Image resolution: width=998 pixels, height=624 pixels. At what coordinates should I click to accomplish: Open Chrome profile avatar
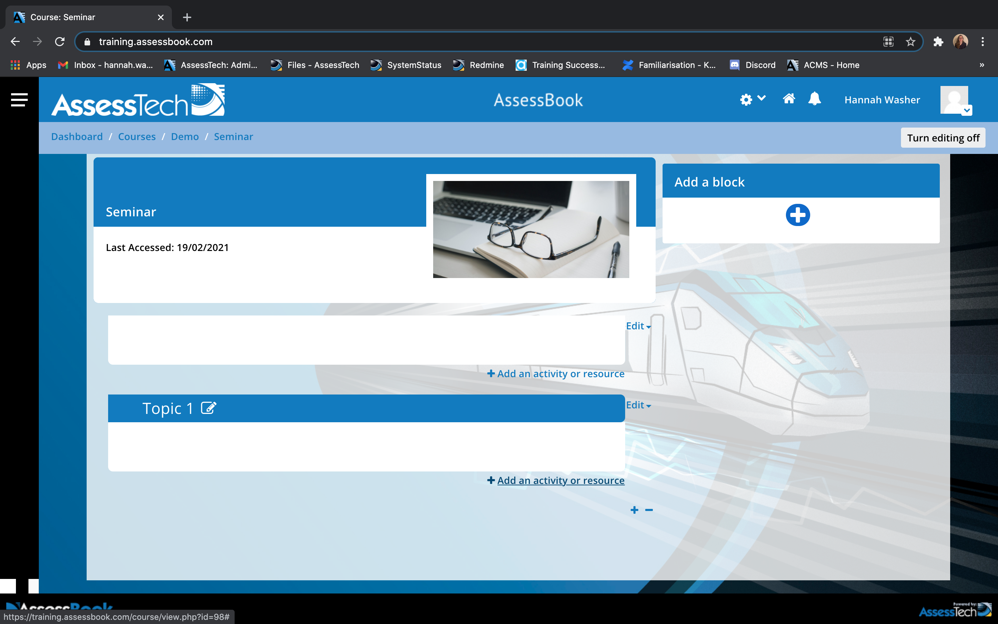[961, 42]
